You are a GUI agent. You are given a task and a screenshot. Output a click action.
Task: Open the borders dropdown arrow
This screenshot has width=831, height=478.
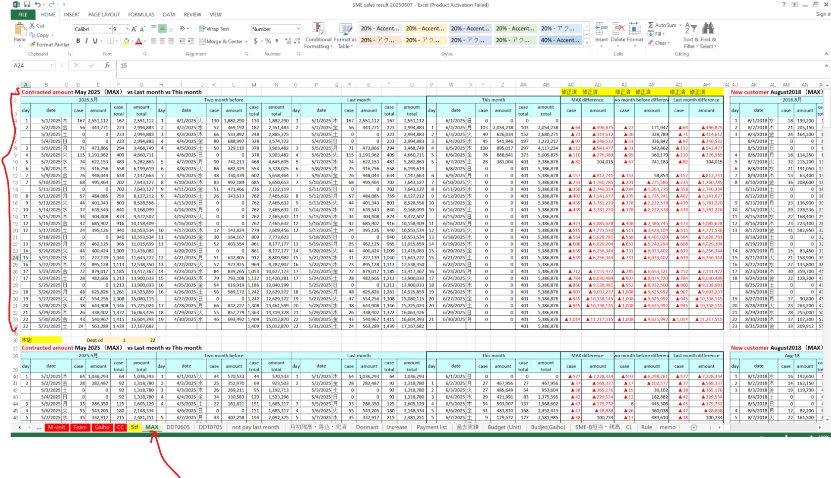117,41
